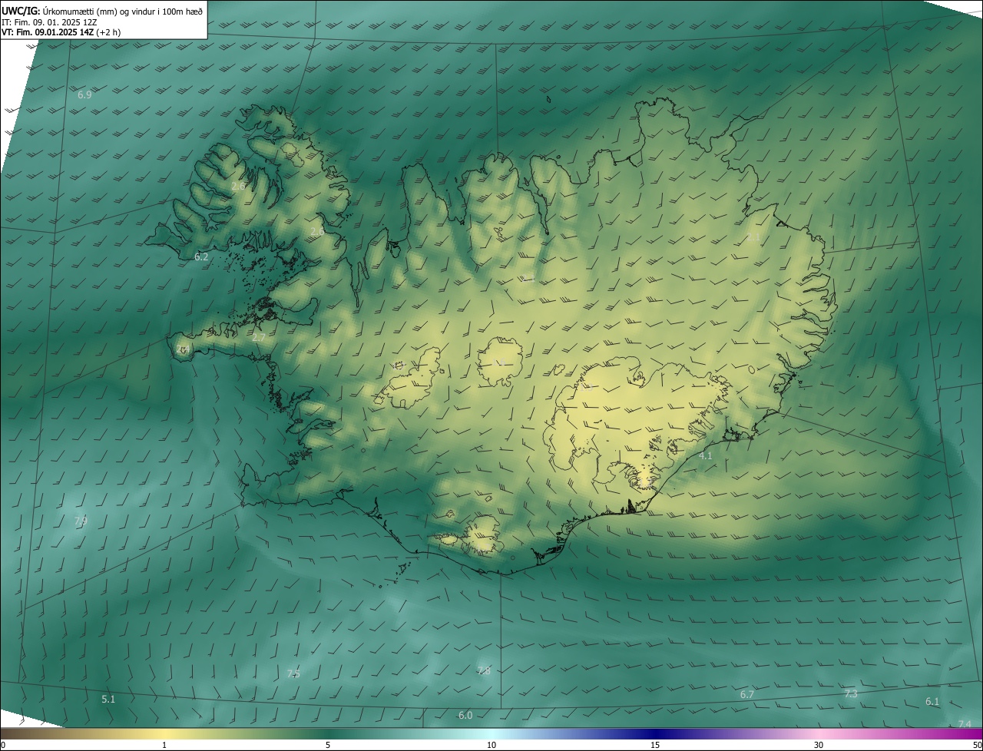Click the 5.1 value label on the map
The height and width of the screenshot is (751, 983).
[108, 699]
